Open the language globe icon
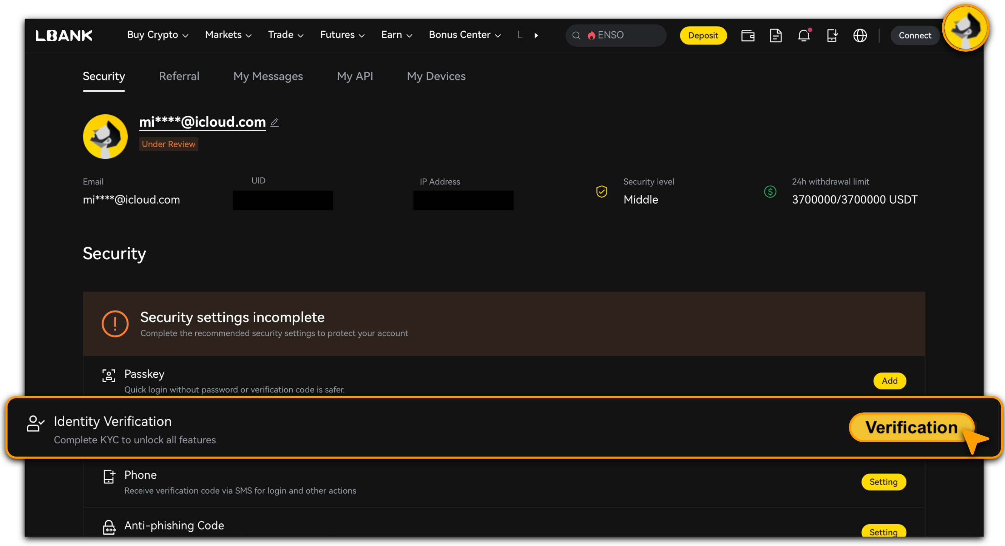 [x=860, y=35]
